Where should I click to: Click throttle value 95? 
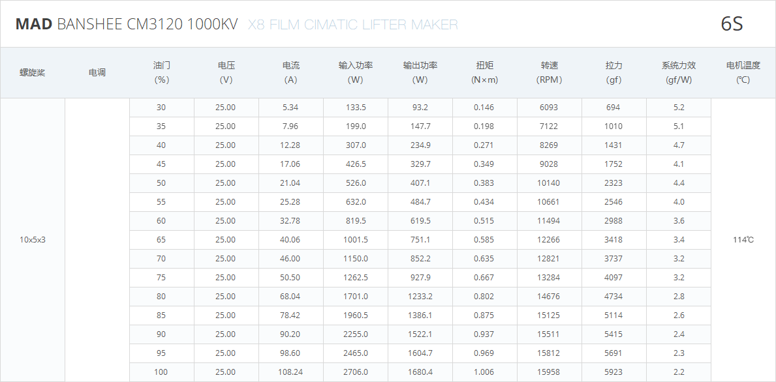[161, 353]
